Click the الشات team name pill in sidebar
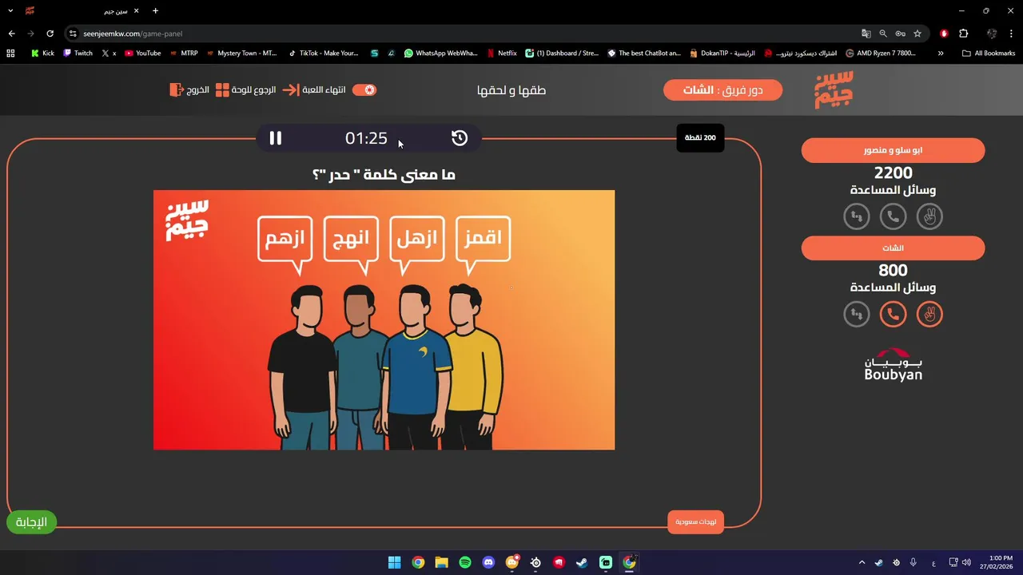Image resolution: width=1023 pixels, height=575 pixels. coord(893,248)
